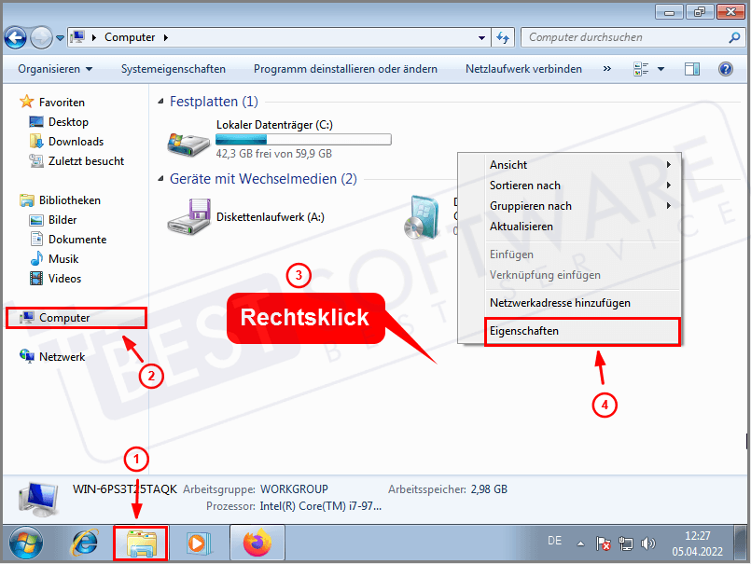Open Firefox from the taskbar

pyautogui.click(x=257, y=543)
